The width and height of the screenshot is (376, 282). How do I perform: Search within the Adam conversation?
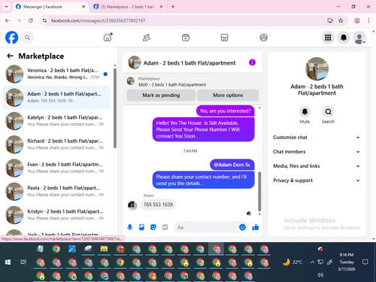pyautogui.click(x=328, y=112)
